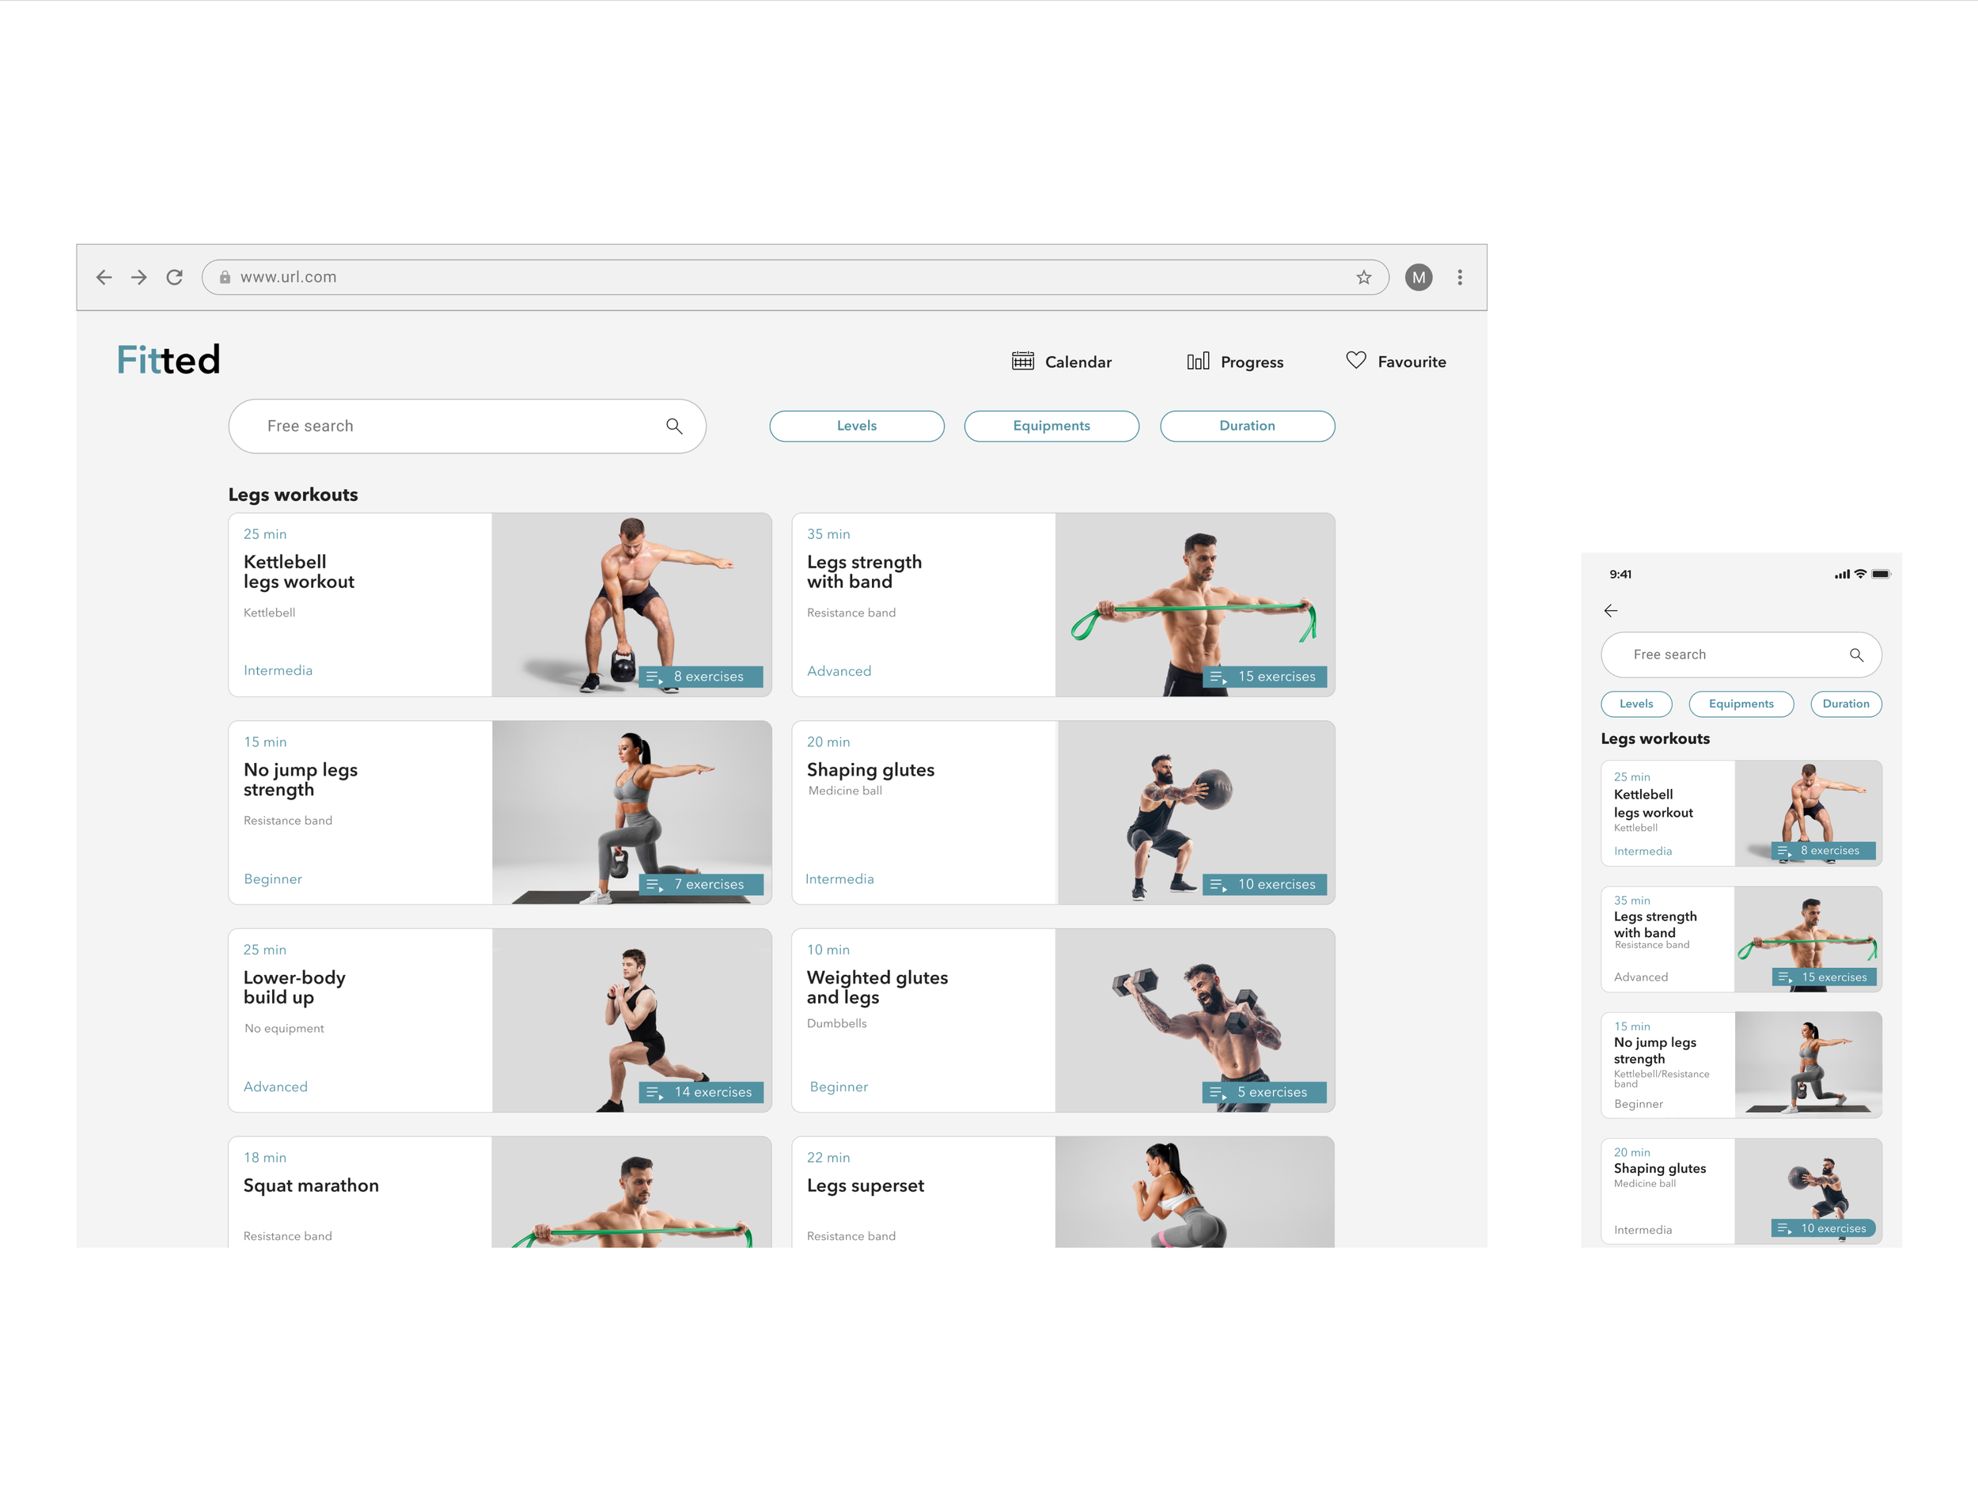Click the M profile avatar
This screenshot has height=1491, width=1978.
pos(1418,277)
